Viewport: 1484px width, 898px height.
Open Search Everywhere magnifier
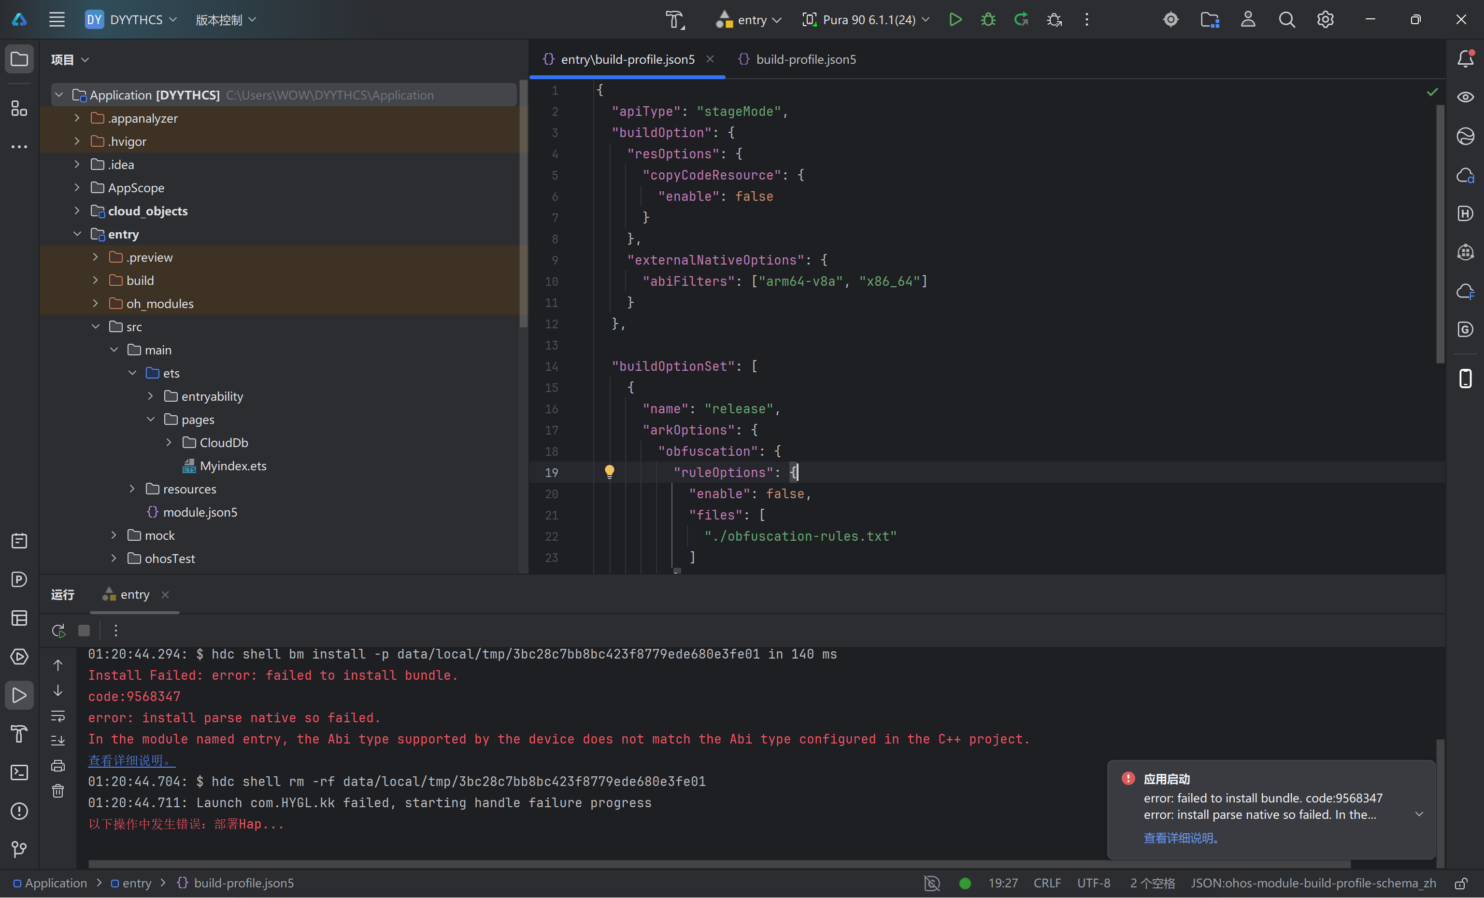(x=1286, y=19)
